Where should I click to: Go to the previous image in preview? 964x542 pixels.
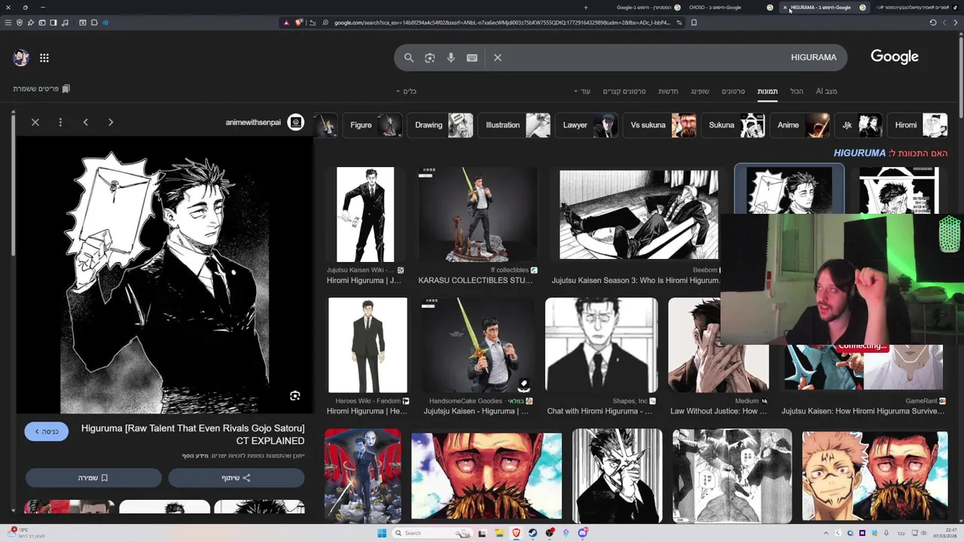(x=85, y=122)
